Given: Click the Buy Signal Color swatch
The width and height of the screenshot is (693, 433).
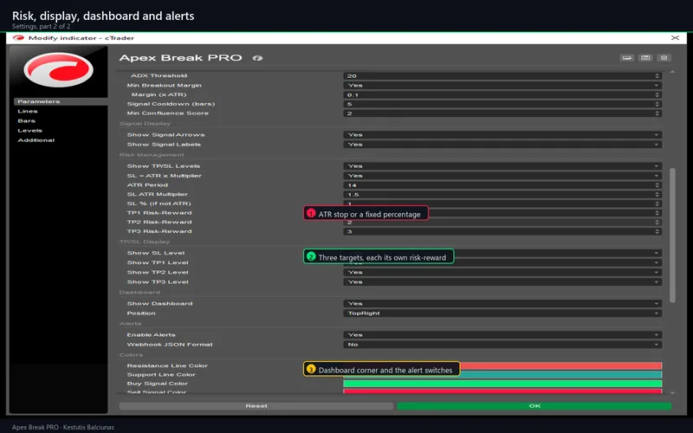Looking at the screenshot, I should click(x=502, y=384).
